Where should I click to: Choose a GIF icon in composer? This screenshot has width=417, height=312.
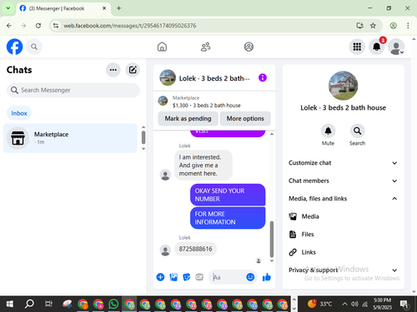pos(199,277)
